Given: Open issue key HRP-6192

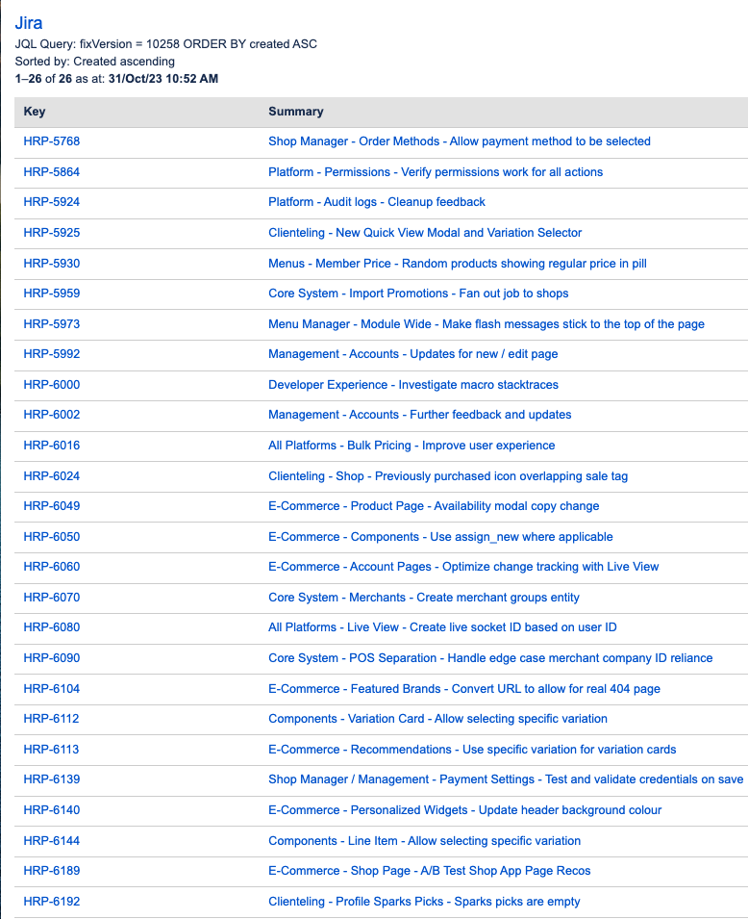Looking at the screenshot, I should point(52,902).
